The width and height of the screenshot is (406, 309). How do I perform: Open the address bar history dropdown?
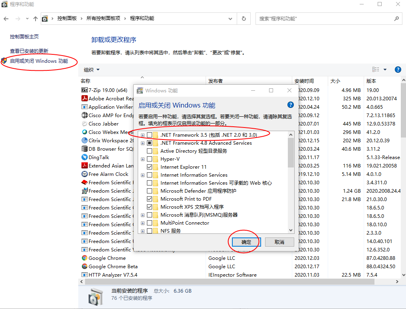coord(230,19)
